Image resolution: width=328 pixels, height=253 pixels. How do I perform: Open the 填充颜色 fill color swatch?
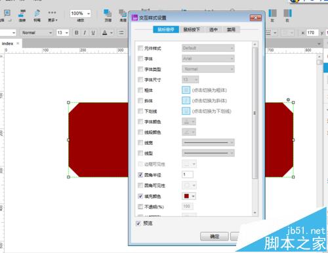point(189,196)
